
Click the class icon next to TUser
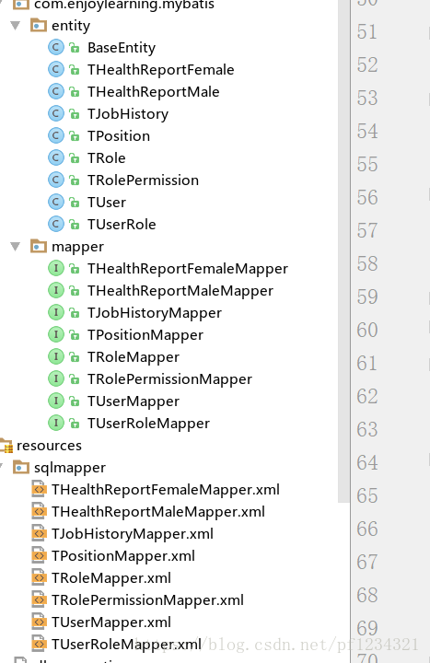(56, 202)
